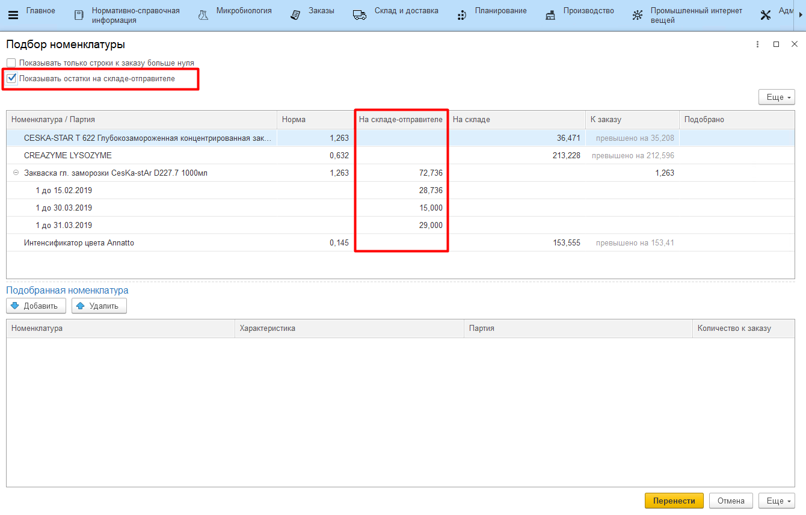Image resolution: width=806 pixels, height=515 pixels.
Task: Collapse the Закваска гл. заморозки tree row
Action: click(16, 173)
